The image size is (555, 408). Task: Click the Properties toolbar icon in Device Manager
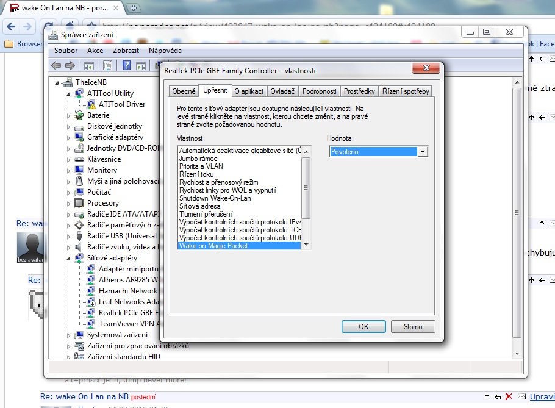pyautogui.click(x=107, y=65)
